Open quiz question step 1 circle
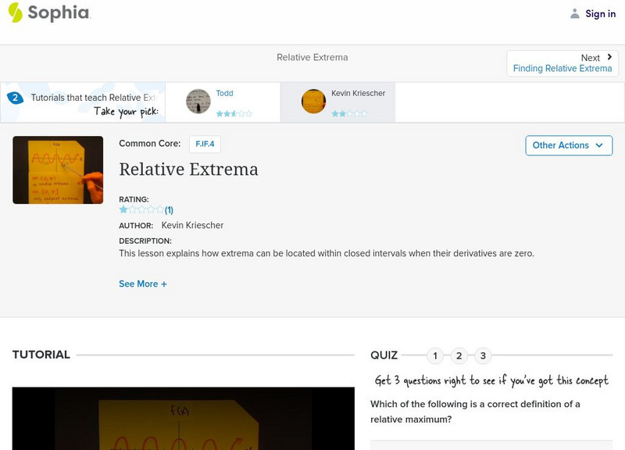 [435, 355]
